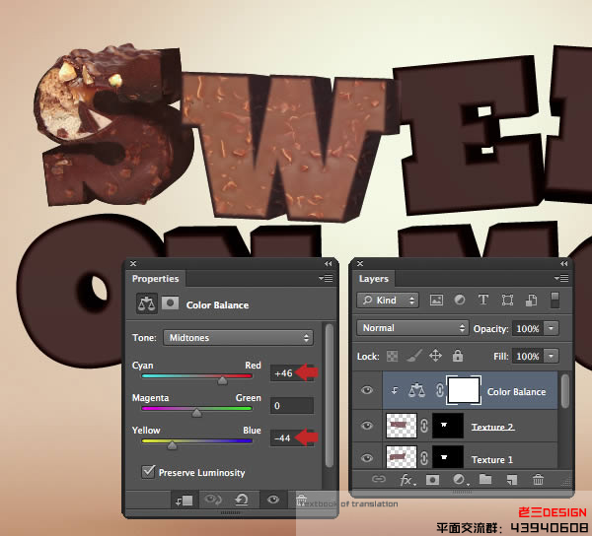
Task: Select the Properties panel tab
Action: pos(156,279)
